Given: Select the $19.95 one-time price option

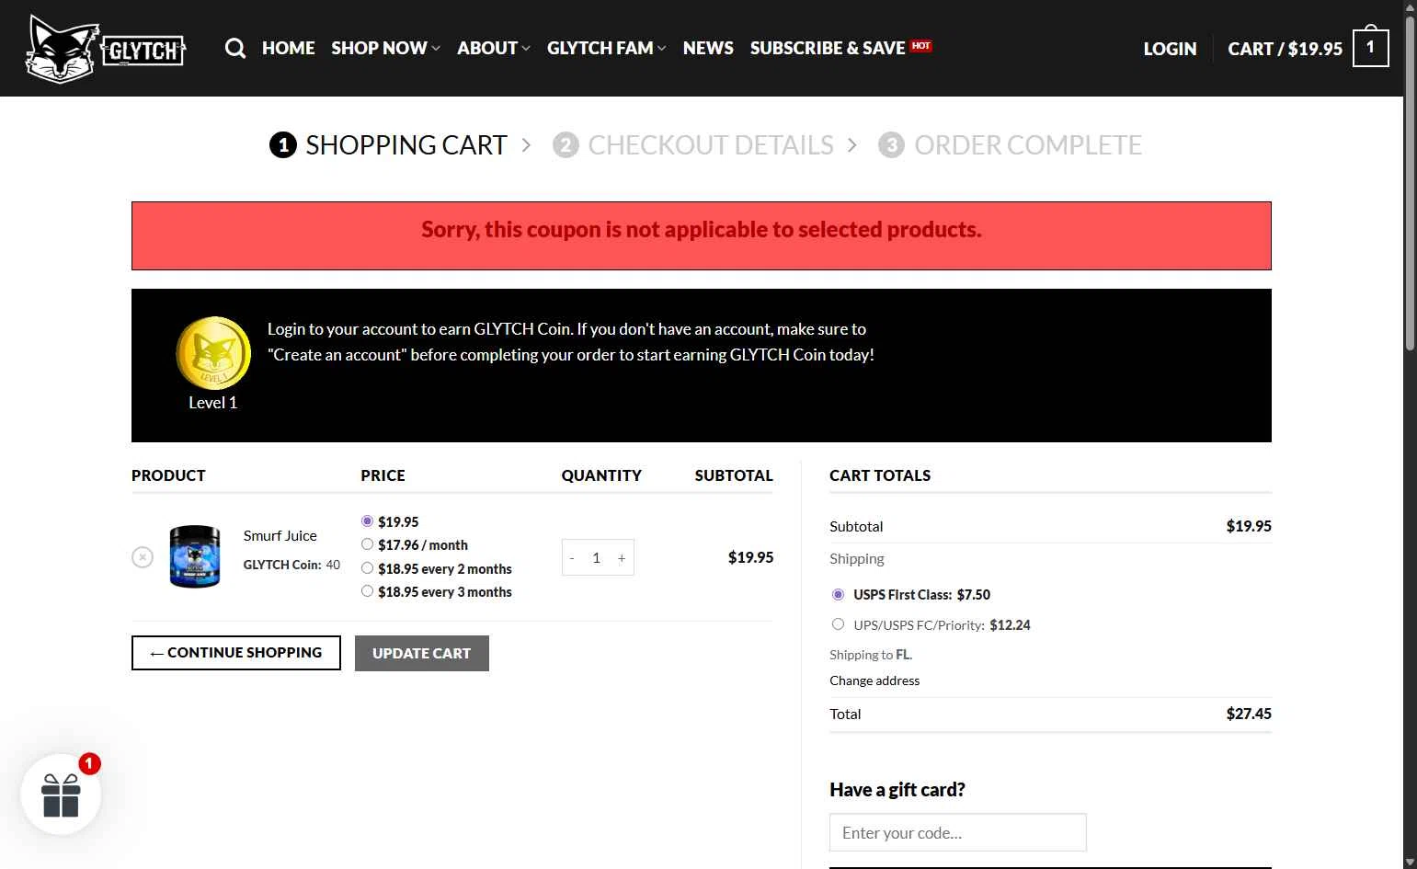Looking at the screenshot, I should tap(367, 520).
